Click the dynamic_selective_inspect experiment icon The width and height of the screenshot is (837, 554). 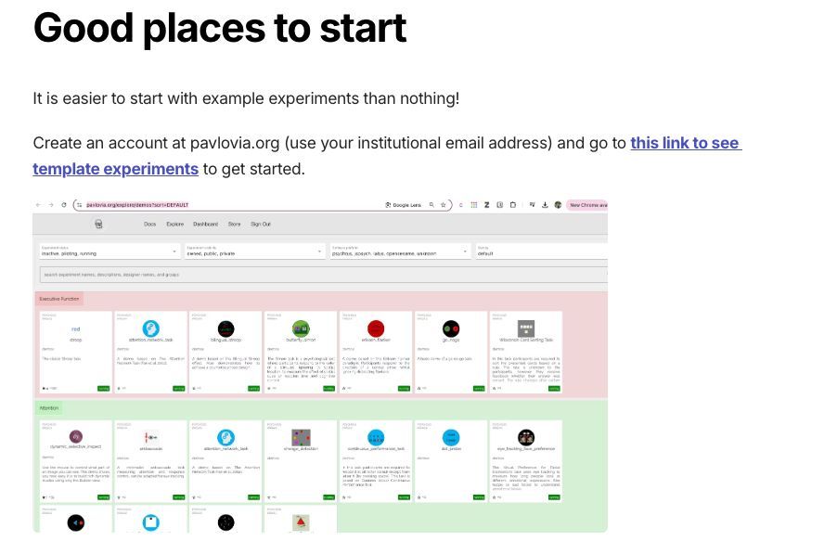tap(76, 437)
